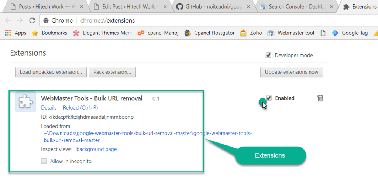Viewport: 378px width, 178px height.
Task: Uncheck the Enabled checkbox
Action: pyautogui.click(x=269, y=98)
